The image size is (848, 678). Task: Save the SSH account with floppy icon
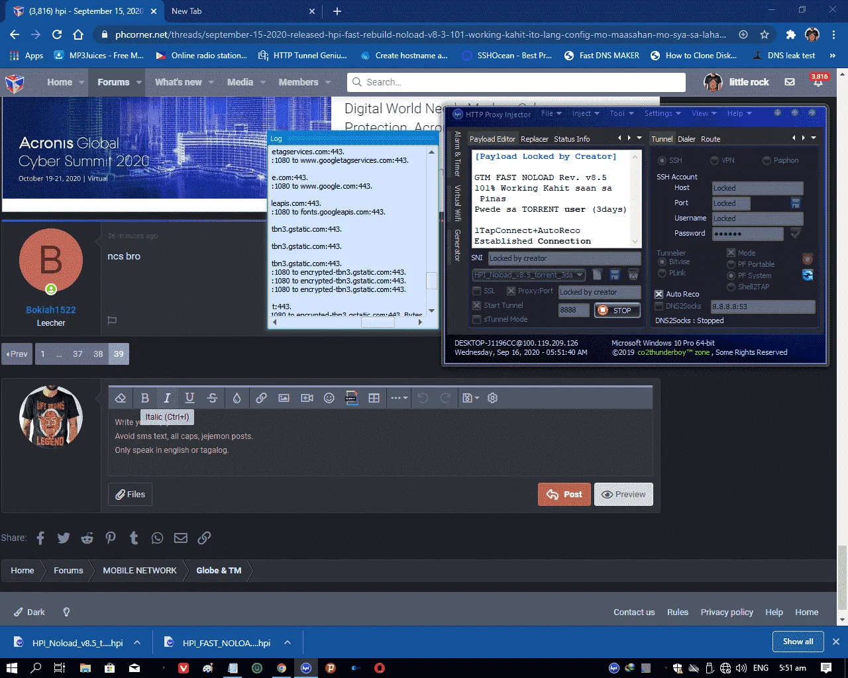[x=796, y=203]
